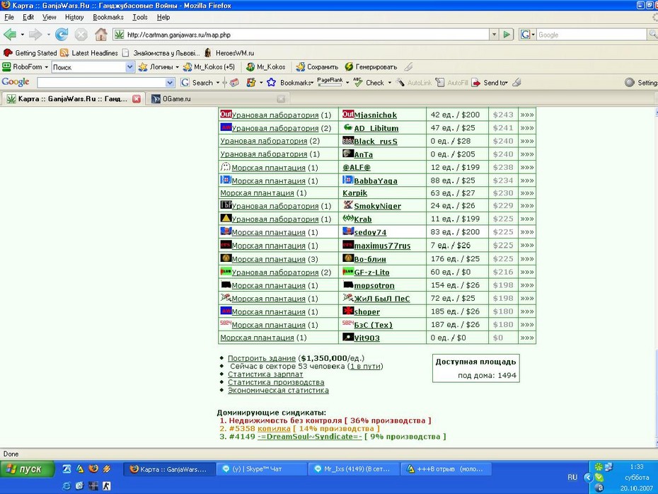Open the Bookmarks menu
This screenshot has width=658, height=494.
coord(108,17)
